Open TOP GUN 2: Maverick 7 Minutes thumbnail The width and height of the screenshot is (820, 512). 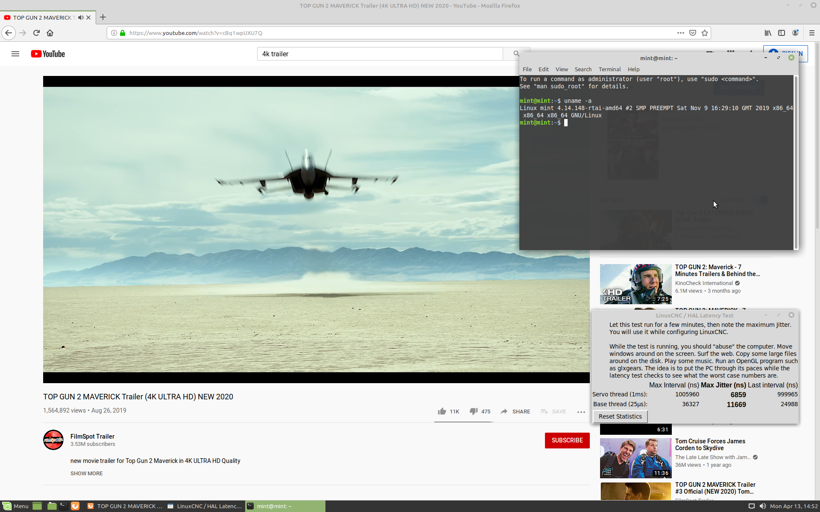(x=635, y=284)
